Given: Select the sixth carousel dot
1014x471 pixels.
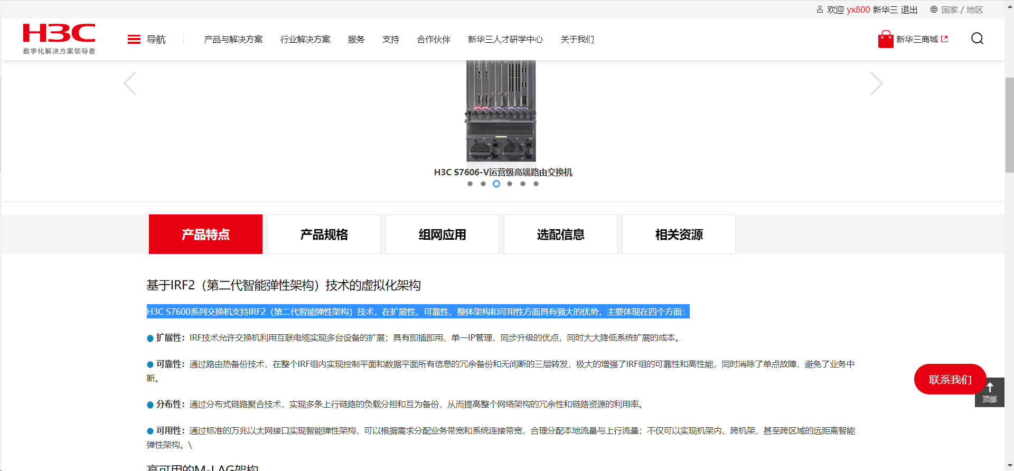Looking at the screenshot, I should [536, 184].
